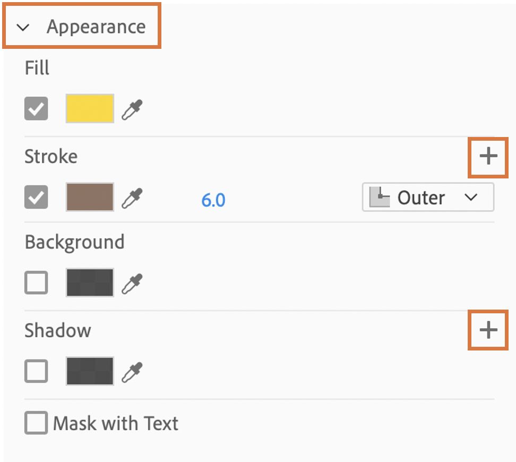This screenshot has width=516, height=462.
Task: Disable the Fill checkbox
Action: click(x=36, y=109)
